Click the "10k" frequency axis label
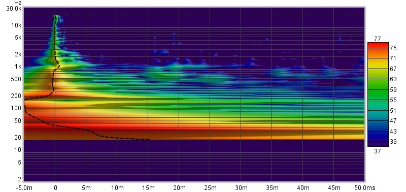The width and height of the screenshot is (406, 192). tap(16, 25)
